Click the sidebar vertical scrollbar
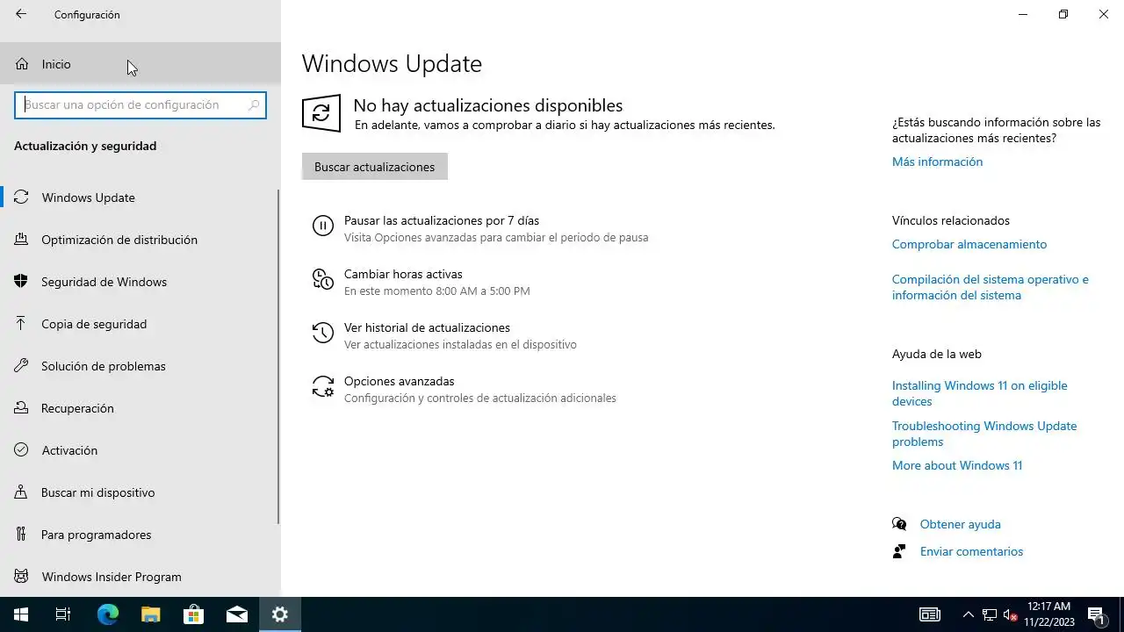1124x632 pixels. 278,356
